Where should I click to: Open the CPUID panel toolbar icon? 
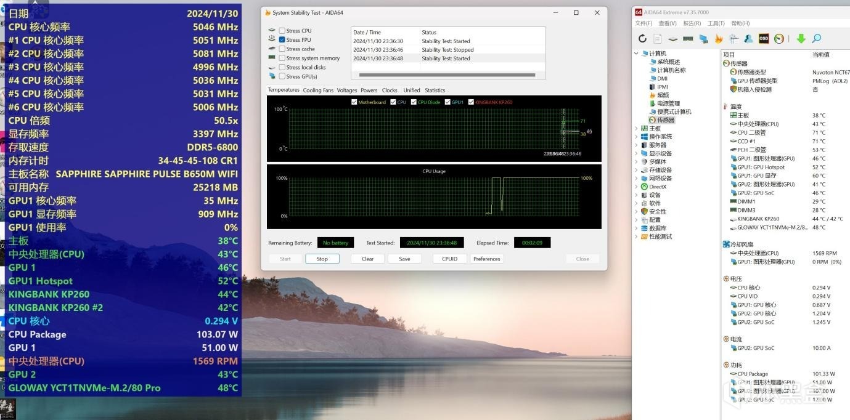coord(734,39)
